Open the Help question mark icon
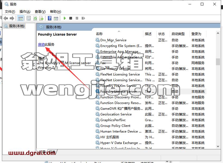223x163 pixels. tap(50, 18)
